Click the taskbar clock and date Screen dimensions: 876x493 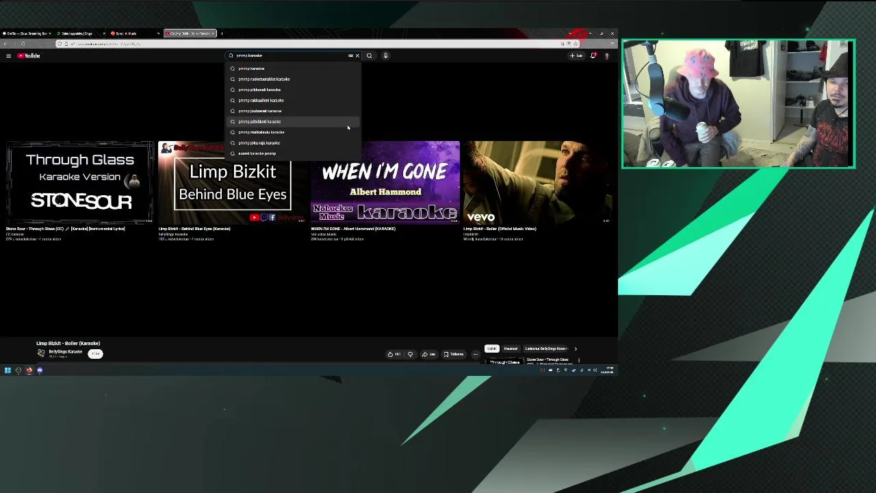(x=607, y=370)
